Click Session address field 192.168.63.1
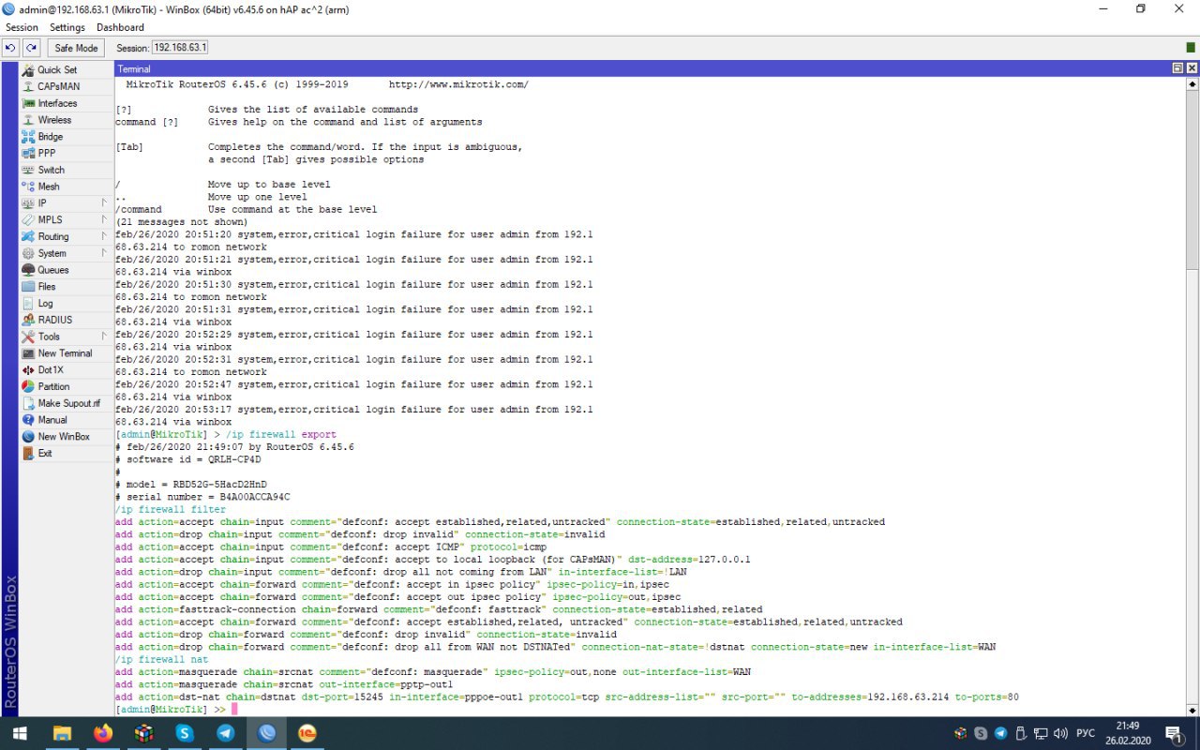The image size is (1200, 750). [180, 48]
